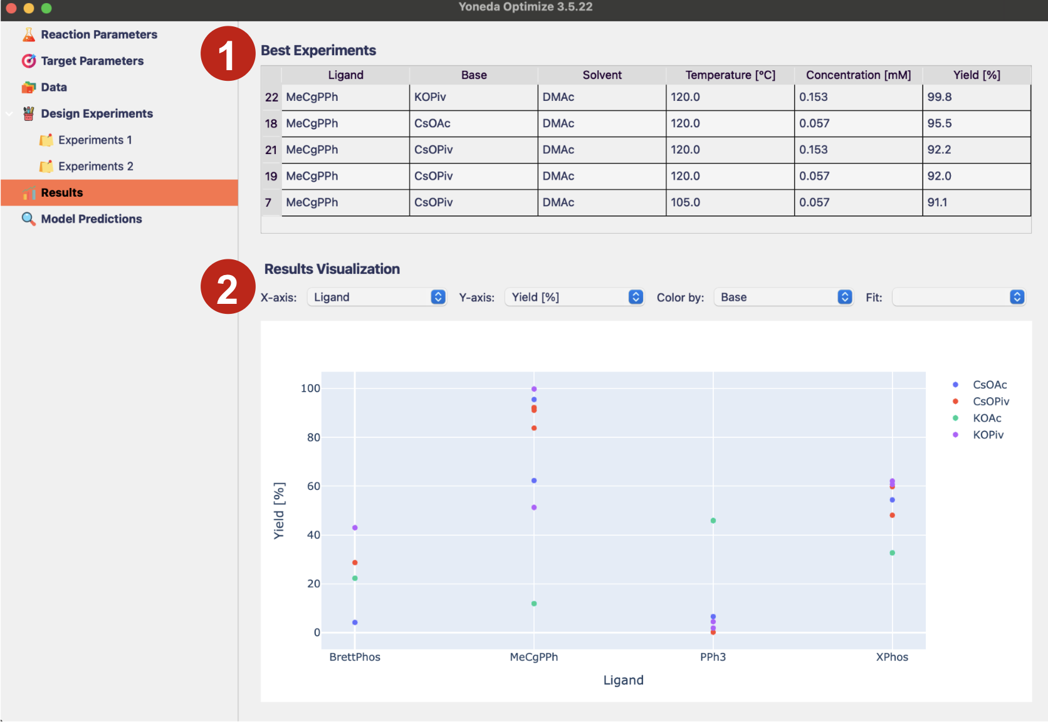Select the Results sidebar item
This screenshot has height=723, width=1048.
point(119,192)
